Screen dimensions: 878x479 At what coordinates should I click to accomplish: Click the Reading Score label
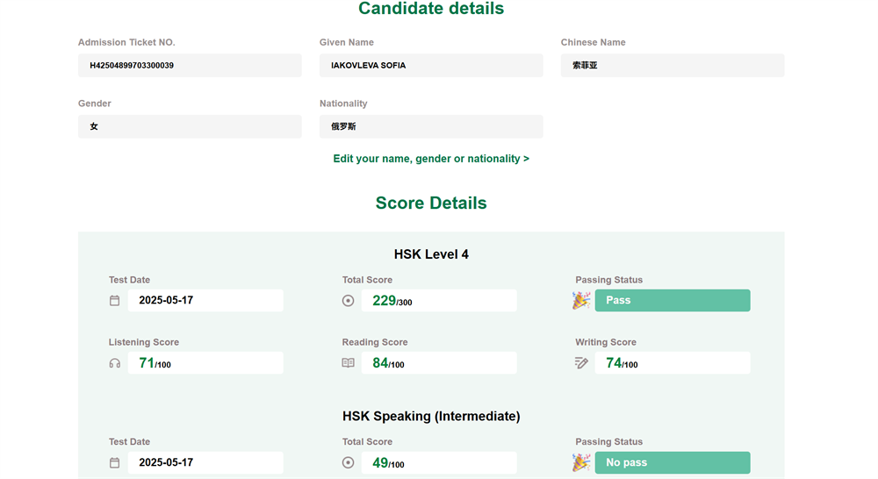(x=375, y=342)
